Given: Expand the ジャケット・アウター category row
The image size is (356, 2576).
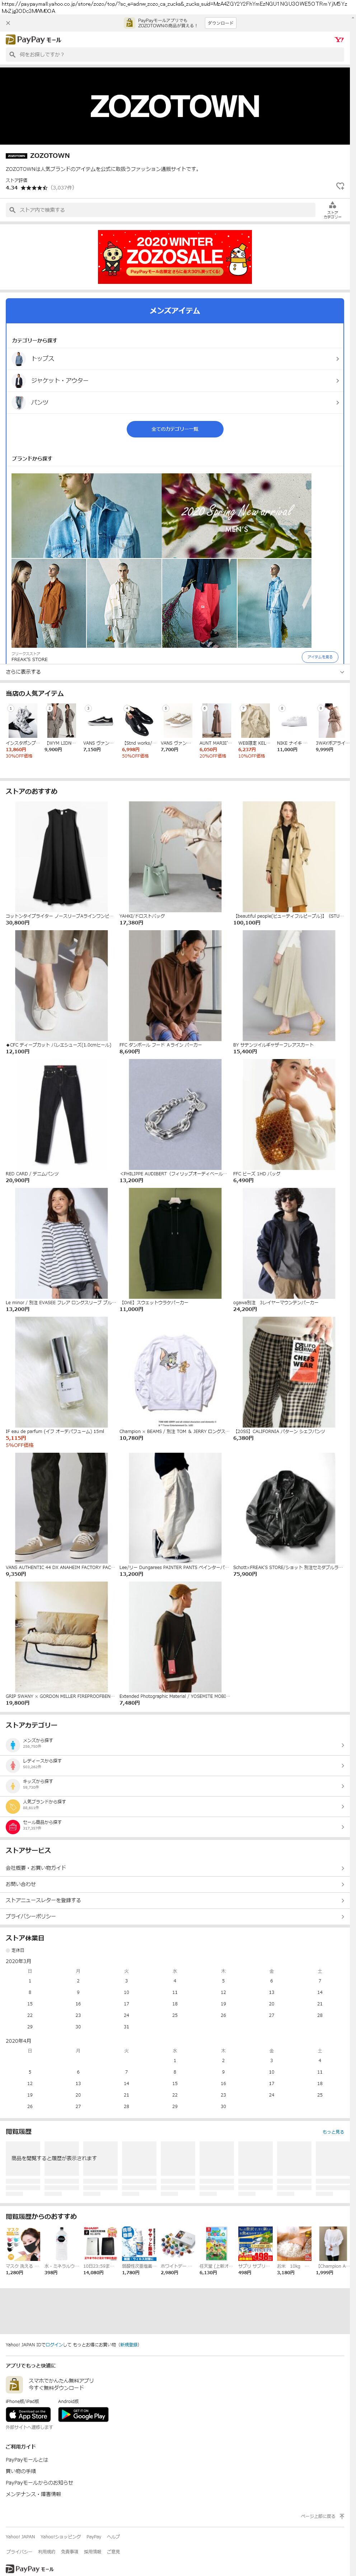Looking at the screenshot, I should tap(175, 380).
